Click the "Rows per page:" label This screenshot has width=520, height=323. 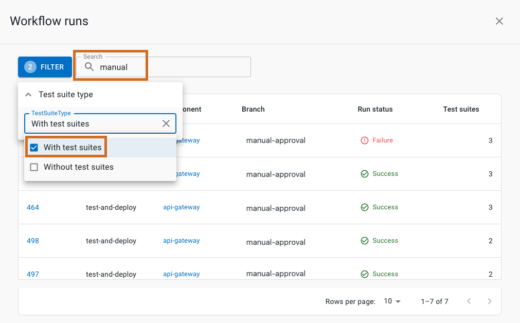[x=350, y=302]
